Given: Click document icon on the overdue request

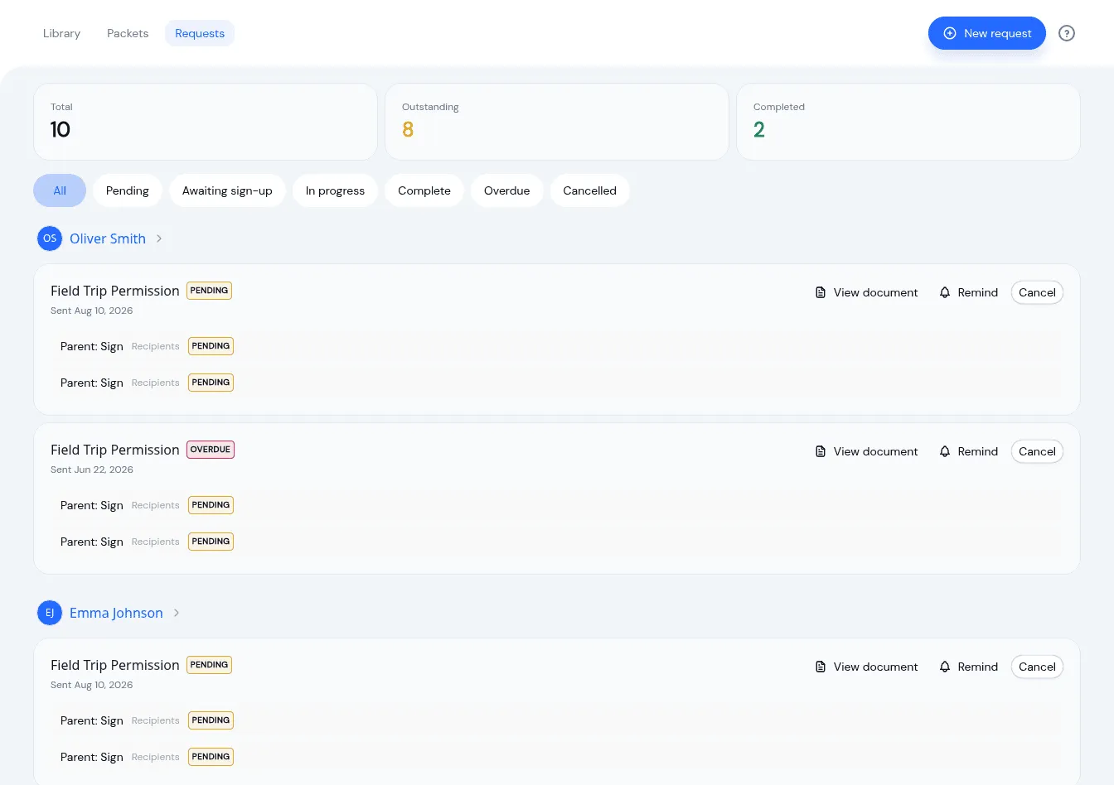Looking at the screenshot, I should coord(821,451).
